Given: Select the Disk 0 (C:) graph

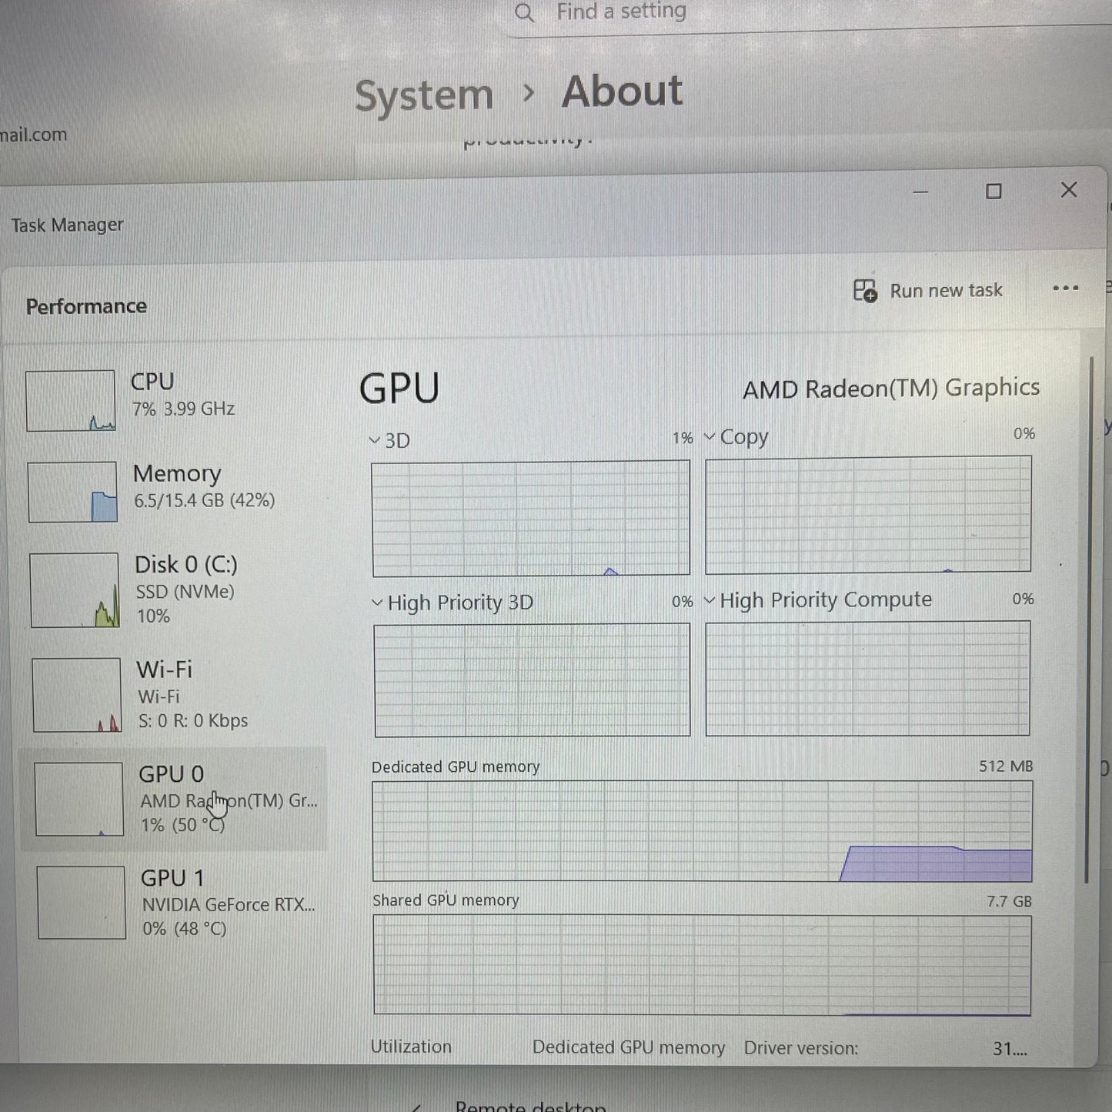Looking at the screenshot, I should 73,588.
